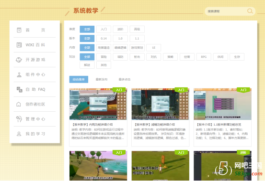The image size is (265, 181).
Task: Open the 首页 home icon in sidebar
Action: (x=19, y=30)
